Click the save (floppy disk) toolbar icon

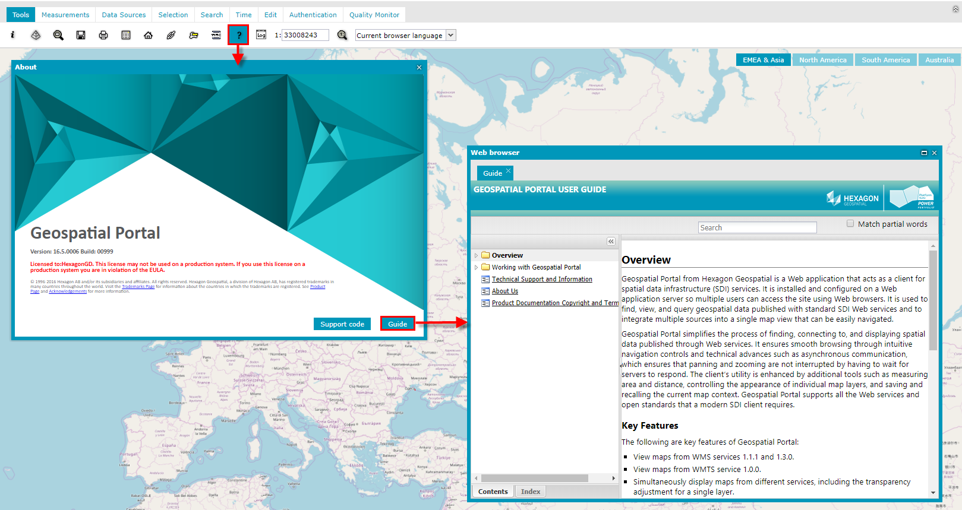coord(81,36)
